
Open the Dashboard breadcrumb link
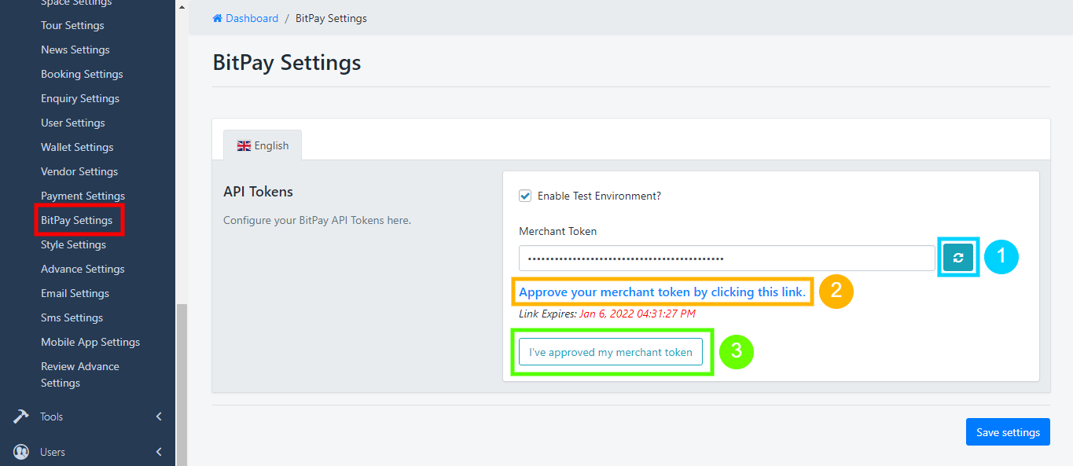click(x=252, y=17)
